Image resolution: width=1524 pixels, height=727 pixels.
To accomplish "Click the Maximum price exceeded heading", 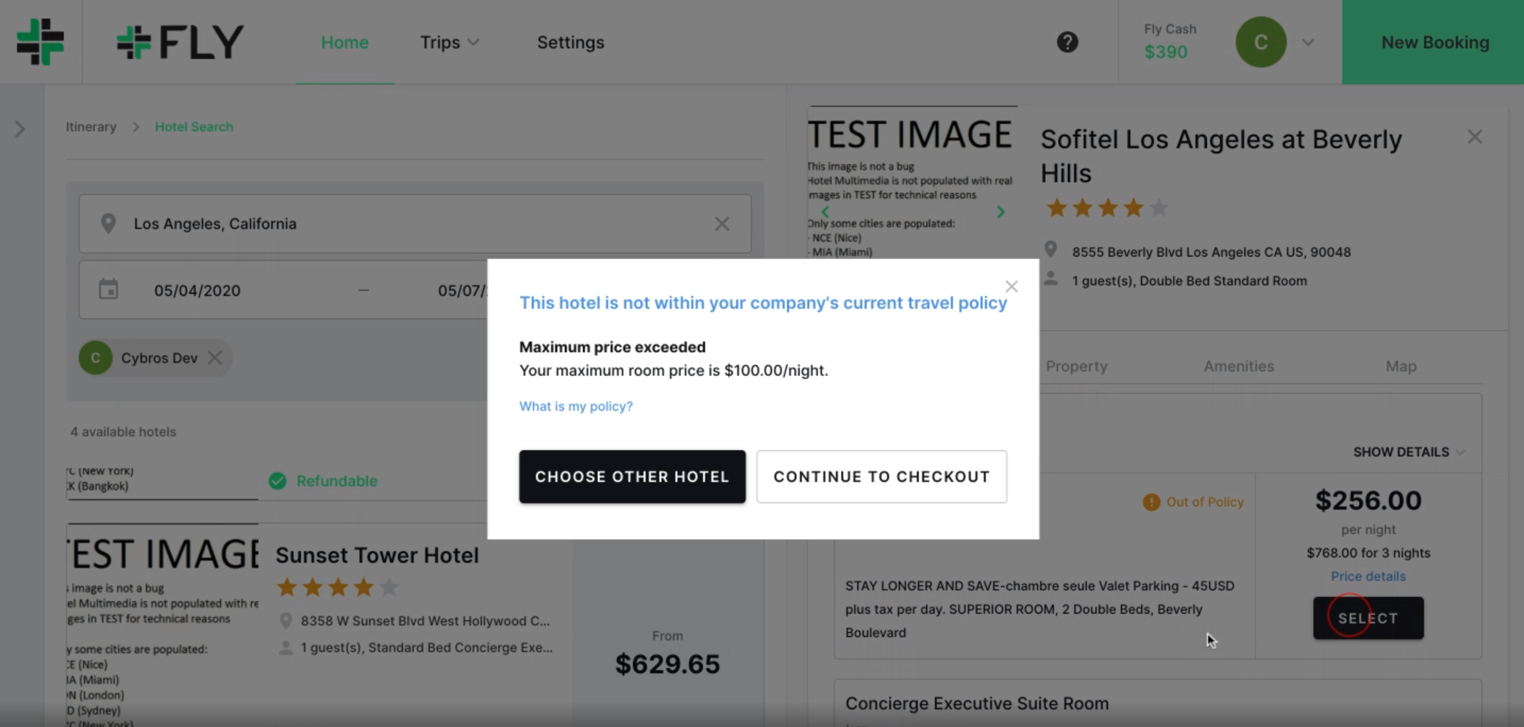I will (x=613, y=347).
